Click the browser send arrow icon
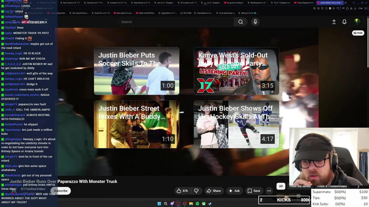The width and height of the screenshot is (369, 207). 334,8
